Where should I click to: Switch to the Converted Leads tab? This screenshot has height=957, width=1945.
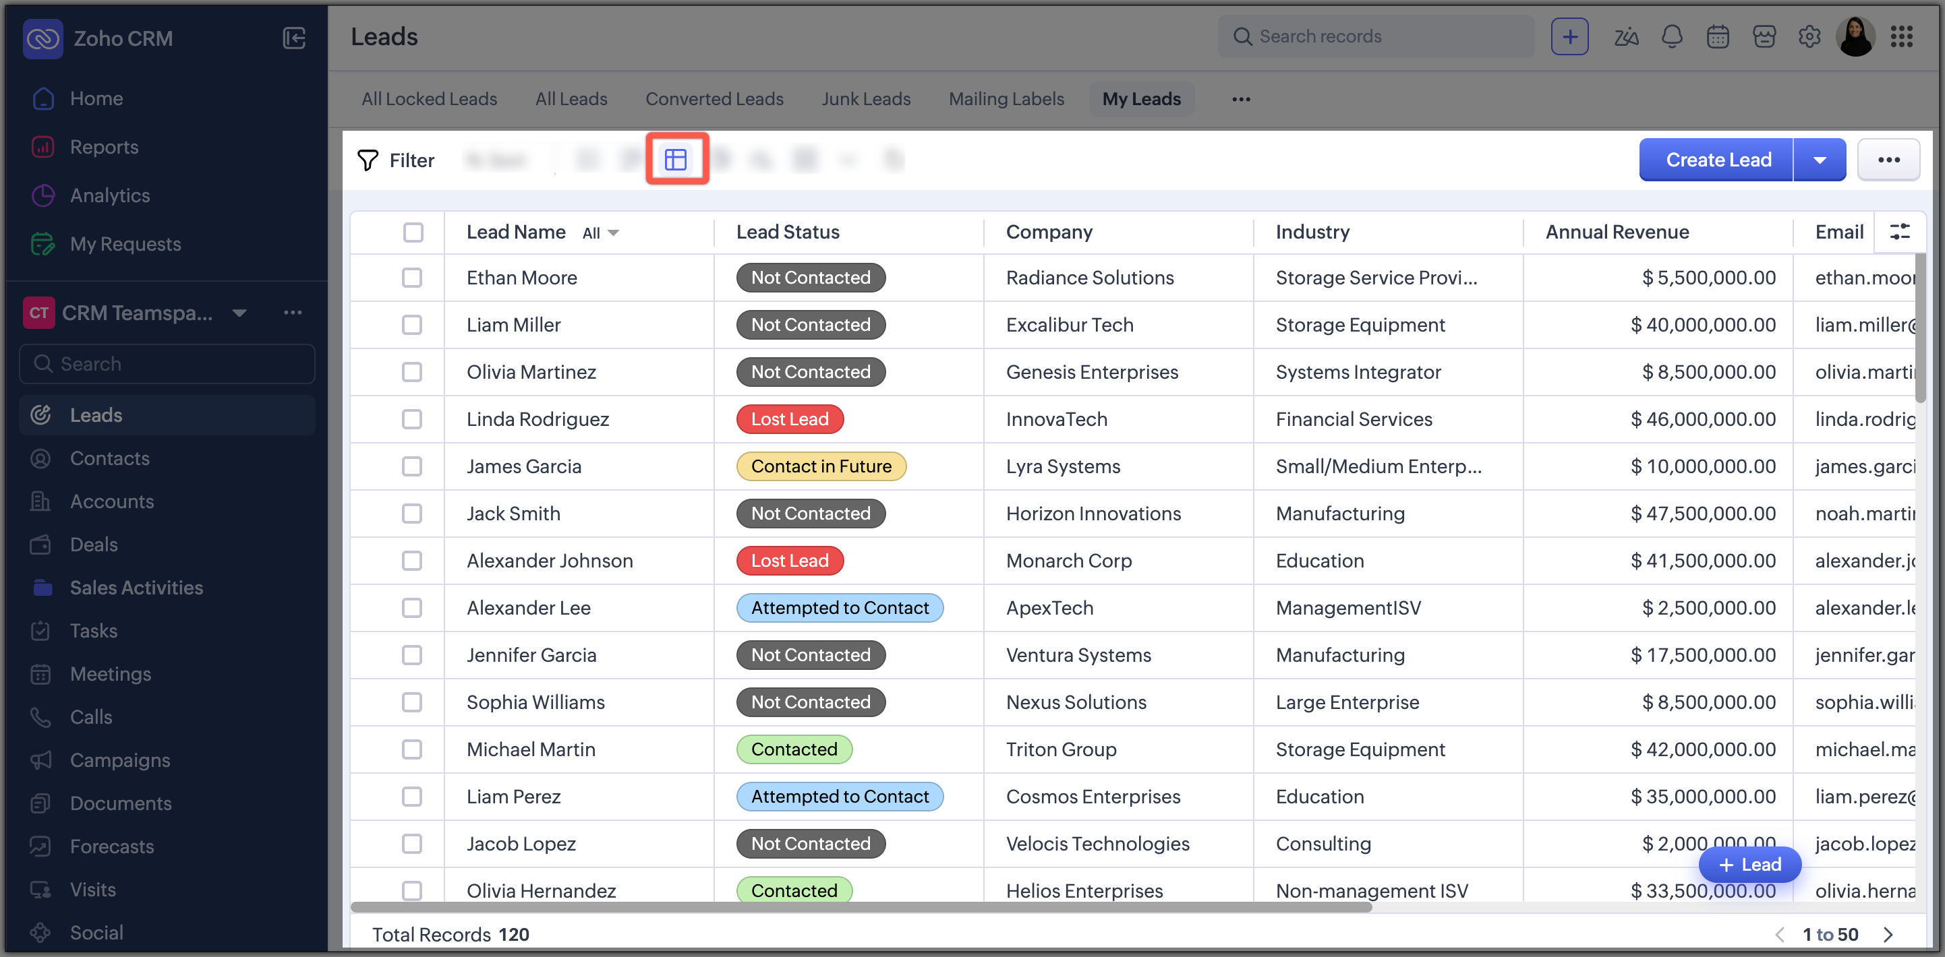point(714,99)
